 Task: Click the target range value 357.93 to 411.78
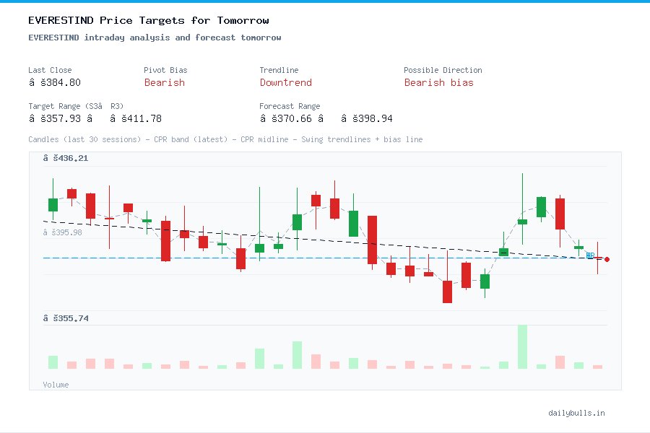pyautogui.click(x=95, y=118)
